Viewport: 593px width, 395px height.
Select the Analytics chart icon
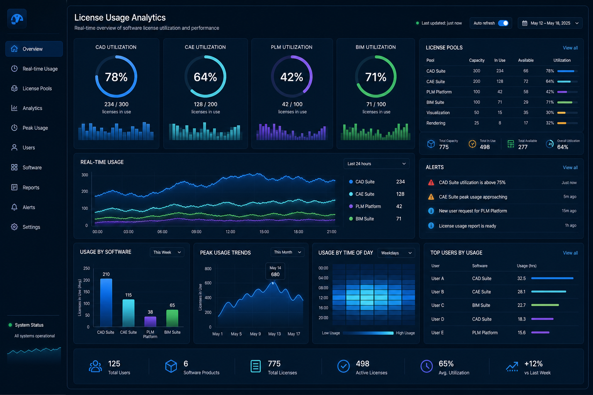click(x=14, y=108)
